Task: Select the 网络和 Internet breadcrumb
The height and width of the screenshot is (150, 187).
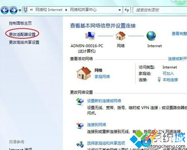Action: coord(49,10)
